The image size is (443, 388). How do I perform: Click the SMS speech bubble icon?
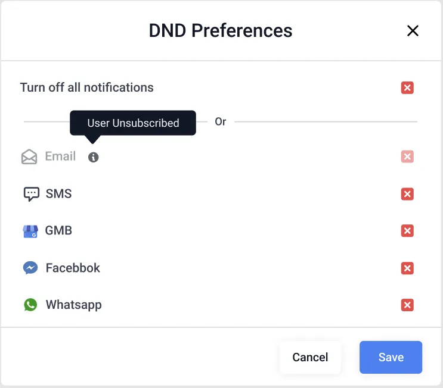point(31,194)
